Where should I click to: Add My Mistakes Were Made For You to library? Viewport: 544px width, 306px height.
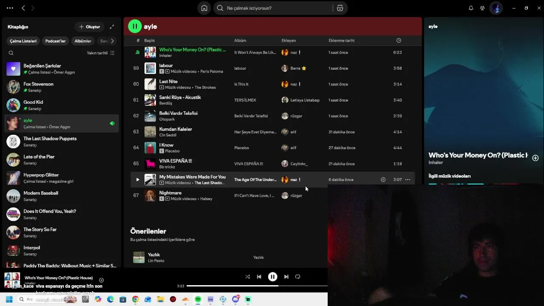[x=383, y=180]
